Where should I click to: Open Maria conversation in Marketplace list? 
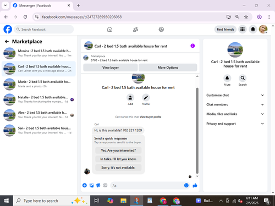pyautogui.click(x=38, y=84)
